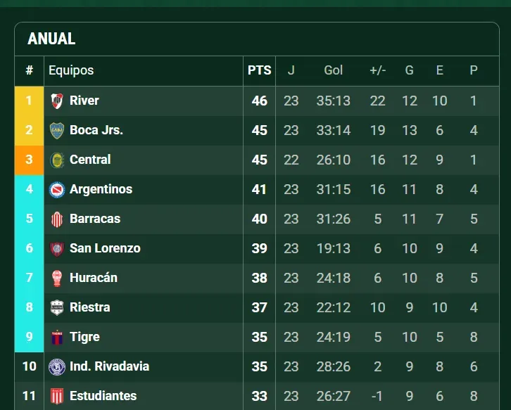Click the Gol column header
The image size is (511, 410).
click(x=334, y=70)
